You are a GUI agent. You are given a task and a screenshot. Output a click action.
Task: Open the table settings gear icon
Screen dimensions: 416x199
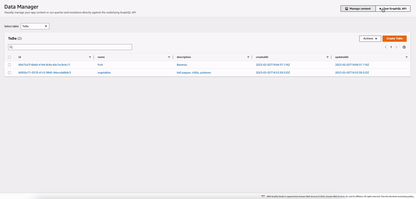404,47
